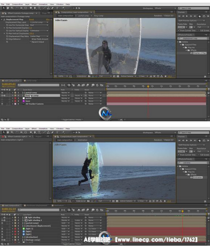Viewport: 210px width, 246px height.
Task: Open Add blend mode dropdown for [light 3]
Action: pos(65,229)
